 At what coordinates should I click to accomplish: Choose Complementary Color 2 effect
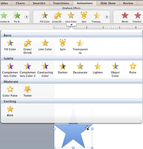tap(27, 70)
